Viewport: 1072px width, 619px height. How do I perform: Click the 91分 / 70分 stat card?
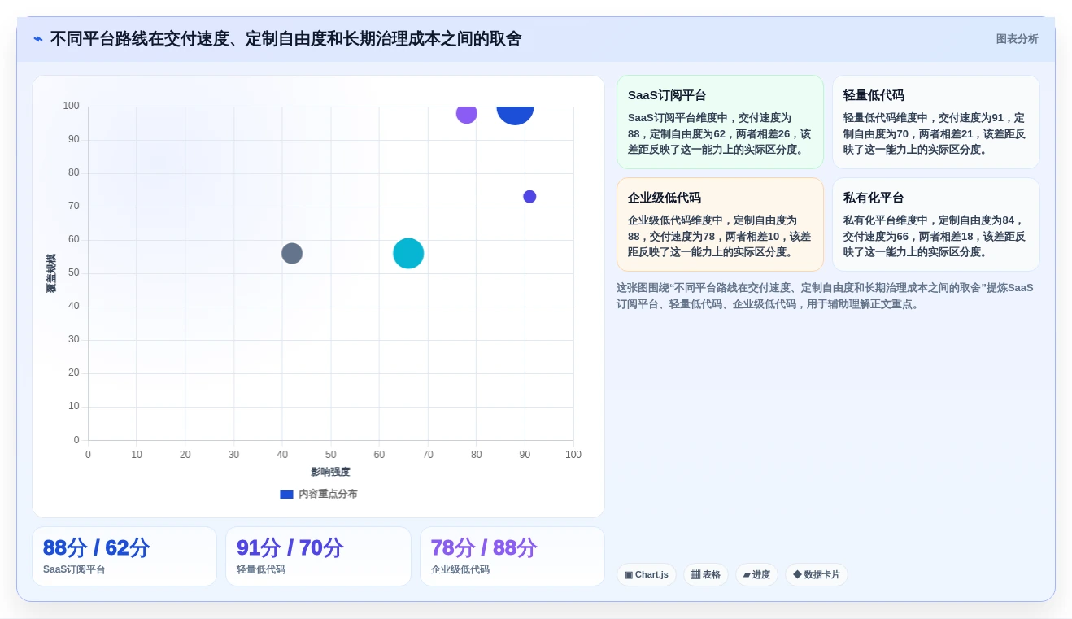tap(318, 556)
